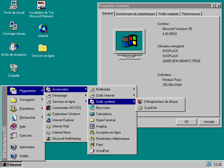Viewport: 224px width, 168px height.
Task: Expand the Services en ligne menu arrow
Action: coord(86,101)
